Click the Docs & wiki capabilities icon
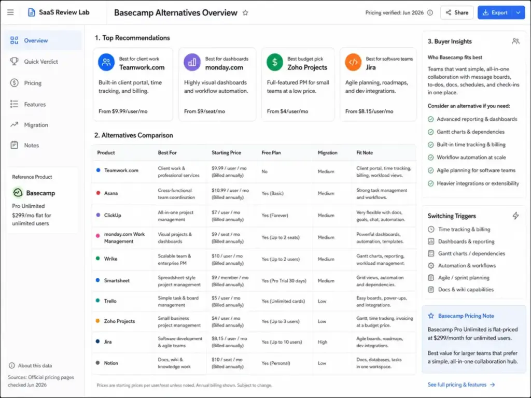Screen dimensions: 531x398 pyautogui.click(x=431, y=289)
